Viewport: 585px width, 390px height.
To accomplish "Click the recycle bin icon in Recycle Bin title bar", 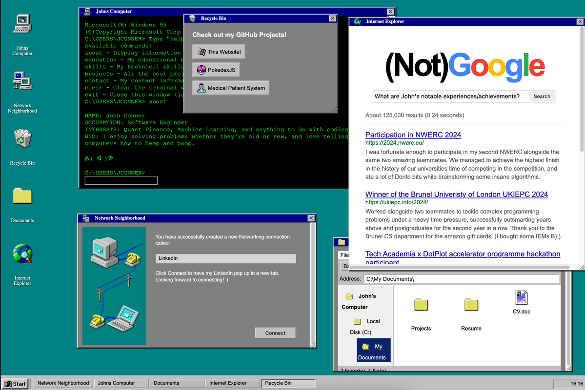I will (193, 18).
